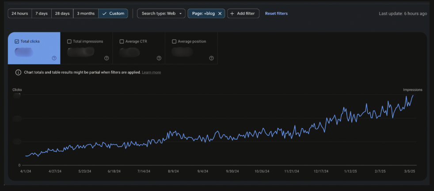Image resolution: width=434 pixels, height=191 pixels.
Task: Click the plus icon in Add filter
Action: 232,14
